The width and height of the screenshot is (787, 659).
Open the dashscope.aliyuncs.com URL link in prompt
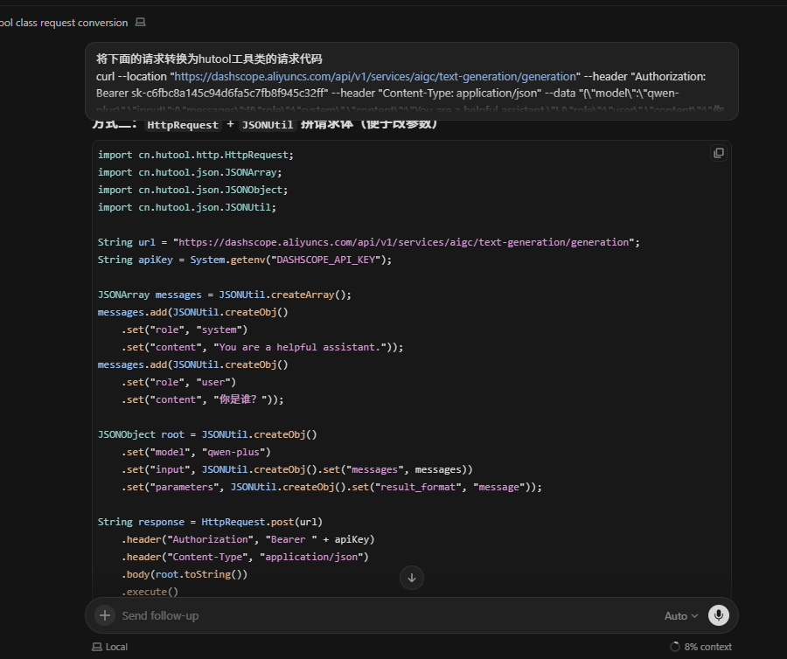pos(375,77)
